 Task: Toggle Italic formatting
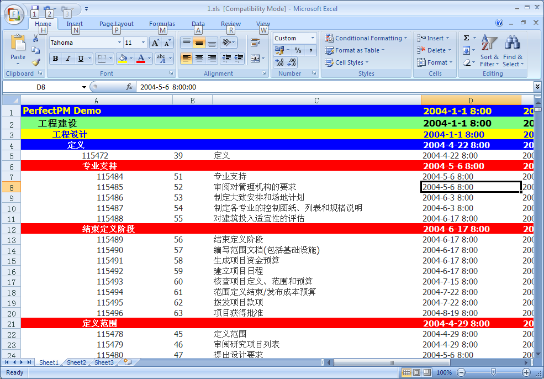[68, 59]
